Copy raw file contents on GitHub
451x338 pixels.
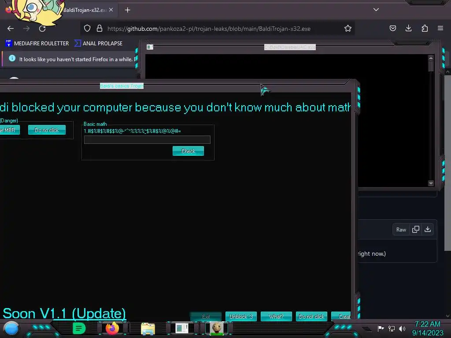416,229
